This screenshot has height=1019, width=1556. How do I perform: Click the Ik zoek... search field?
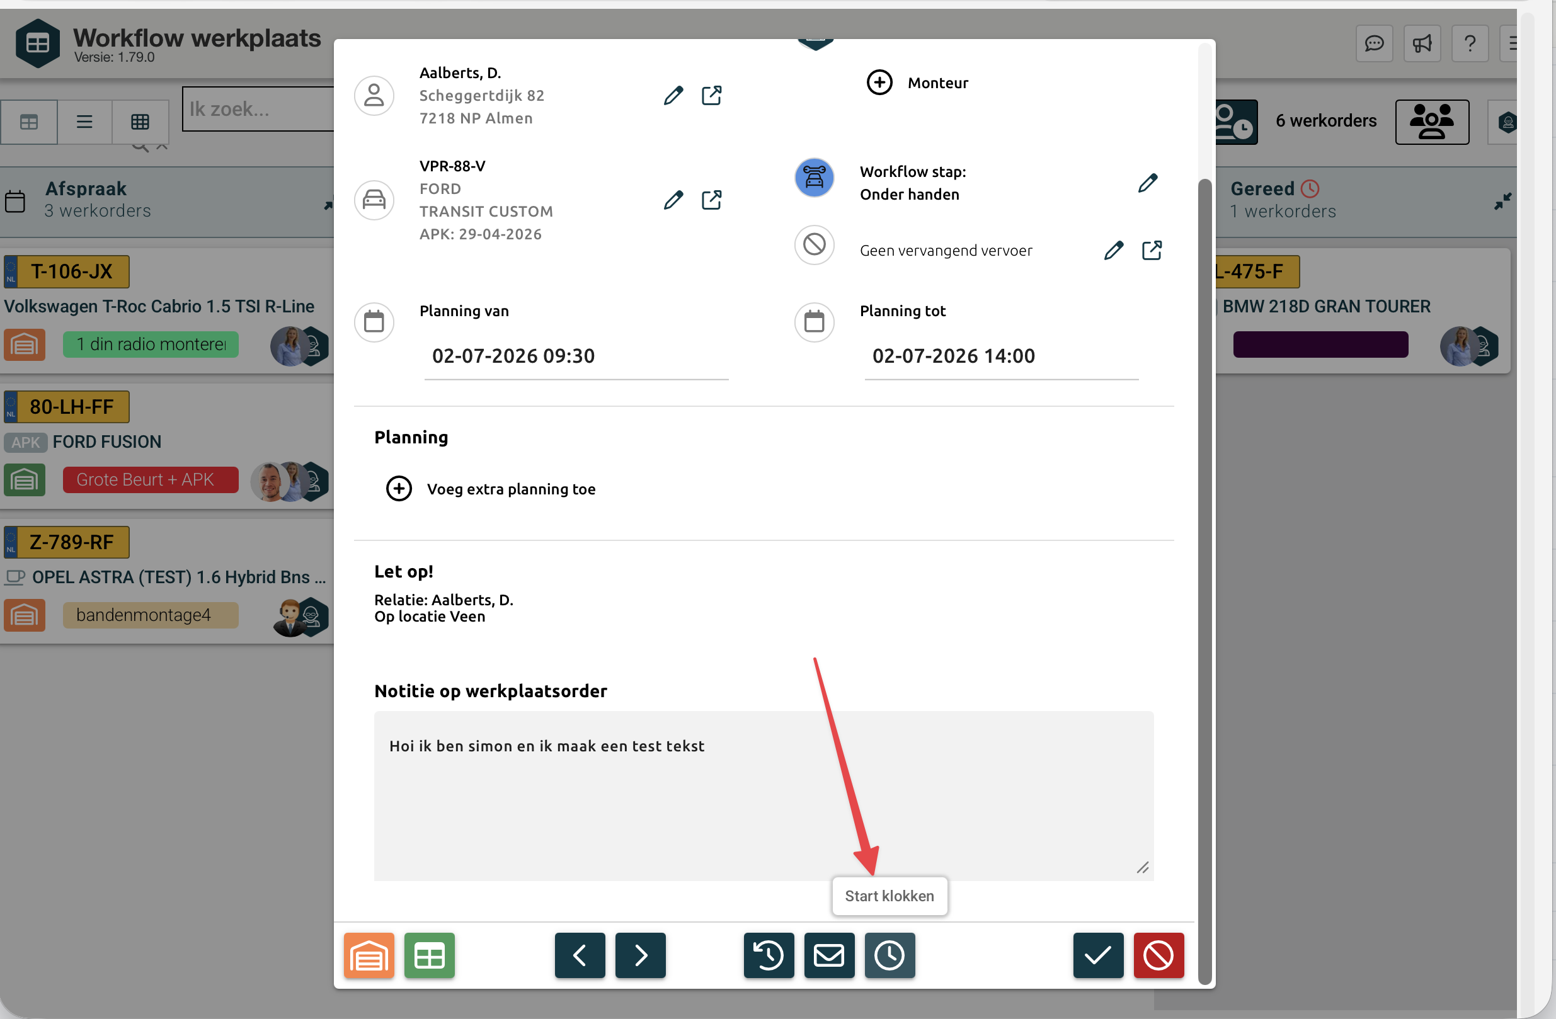pyautogui.click(x=259, y=109)
